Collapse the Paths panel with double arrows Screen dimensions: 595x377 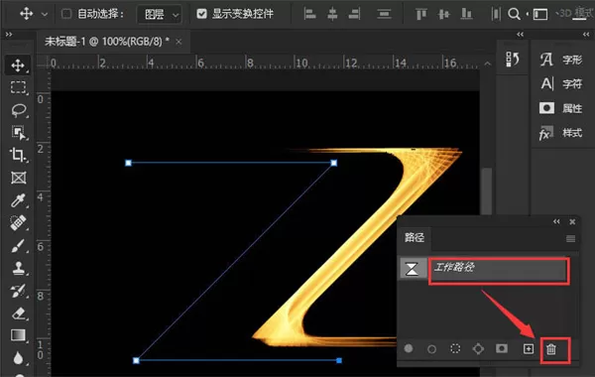pyautogui.click(x=556, y=221)
